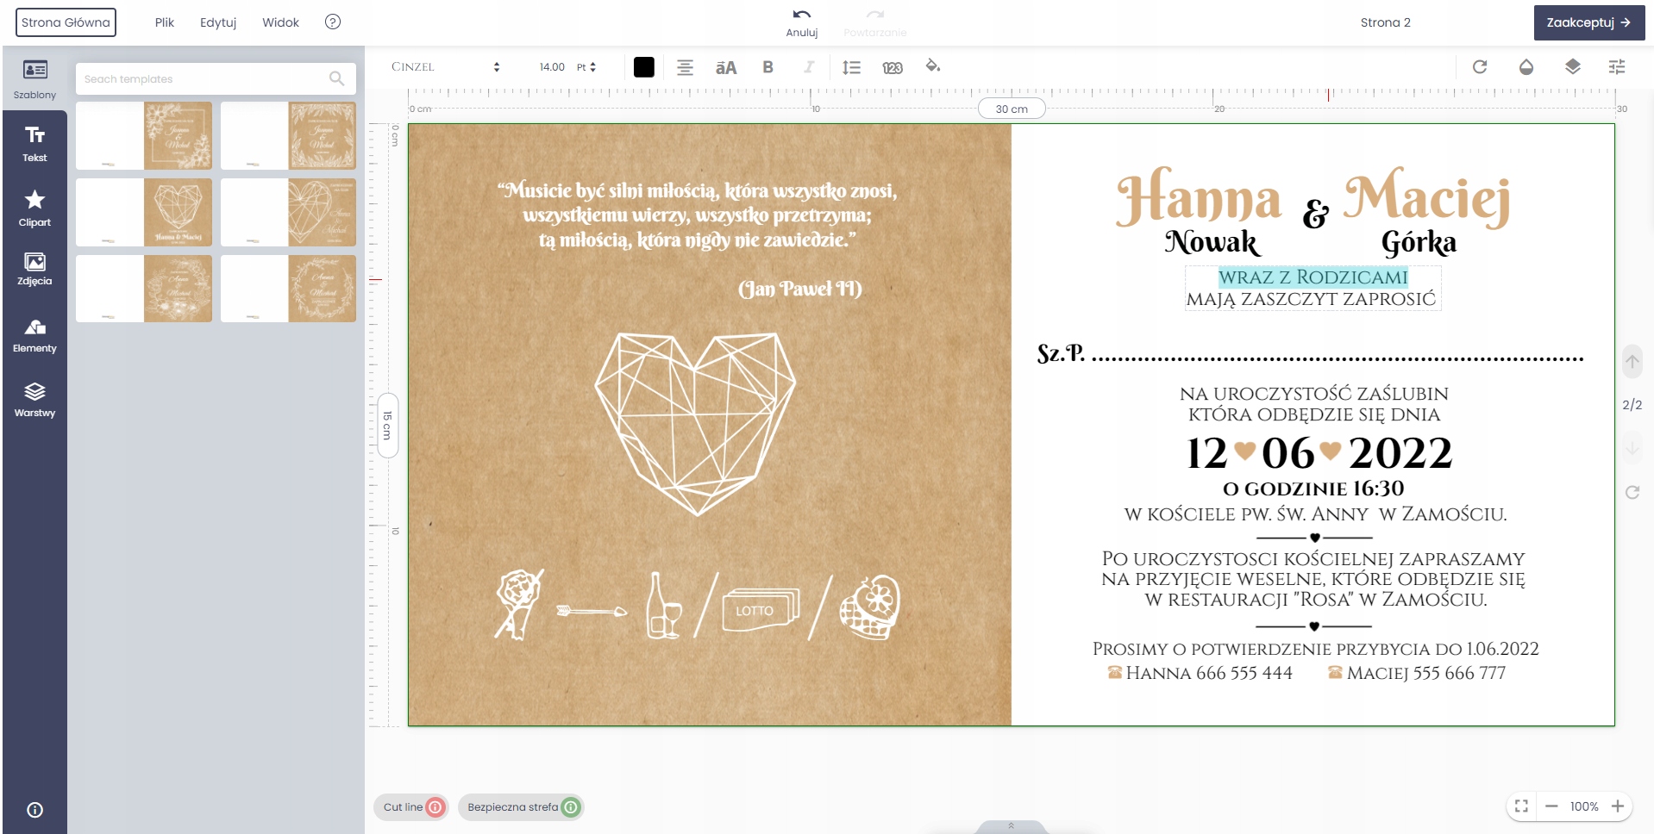Open the Elementy shapes panel
The width and height of the screenshot is (1654, 834).
click(x=34, y=336)
